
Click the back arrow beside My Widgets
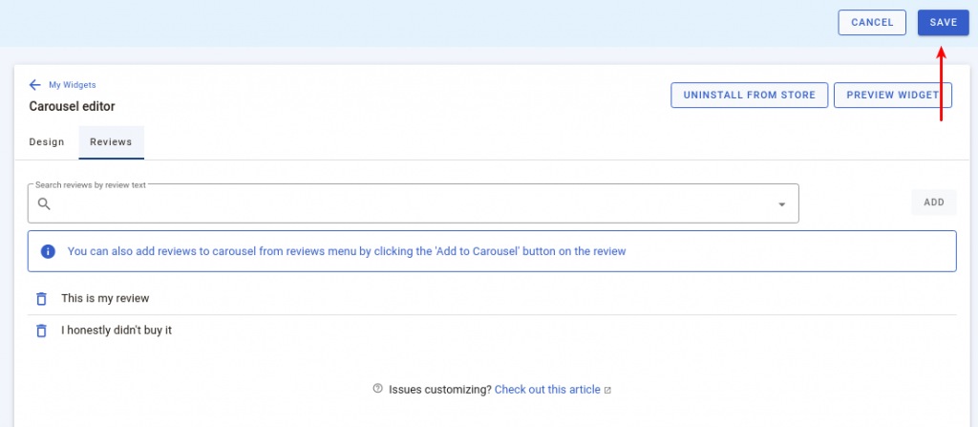[x=35, y=85]
